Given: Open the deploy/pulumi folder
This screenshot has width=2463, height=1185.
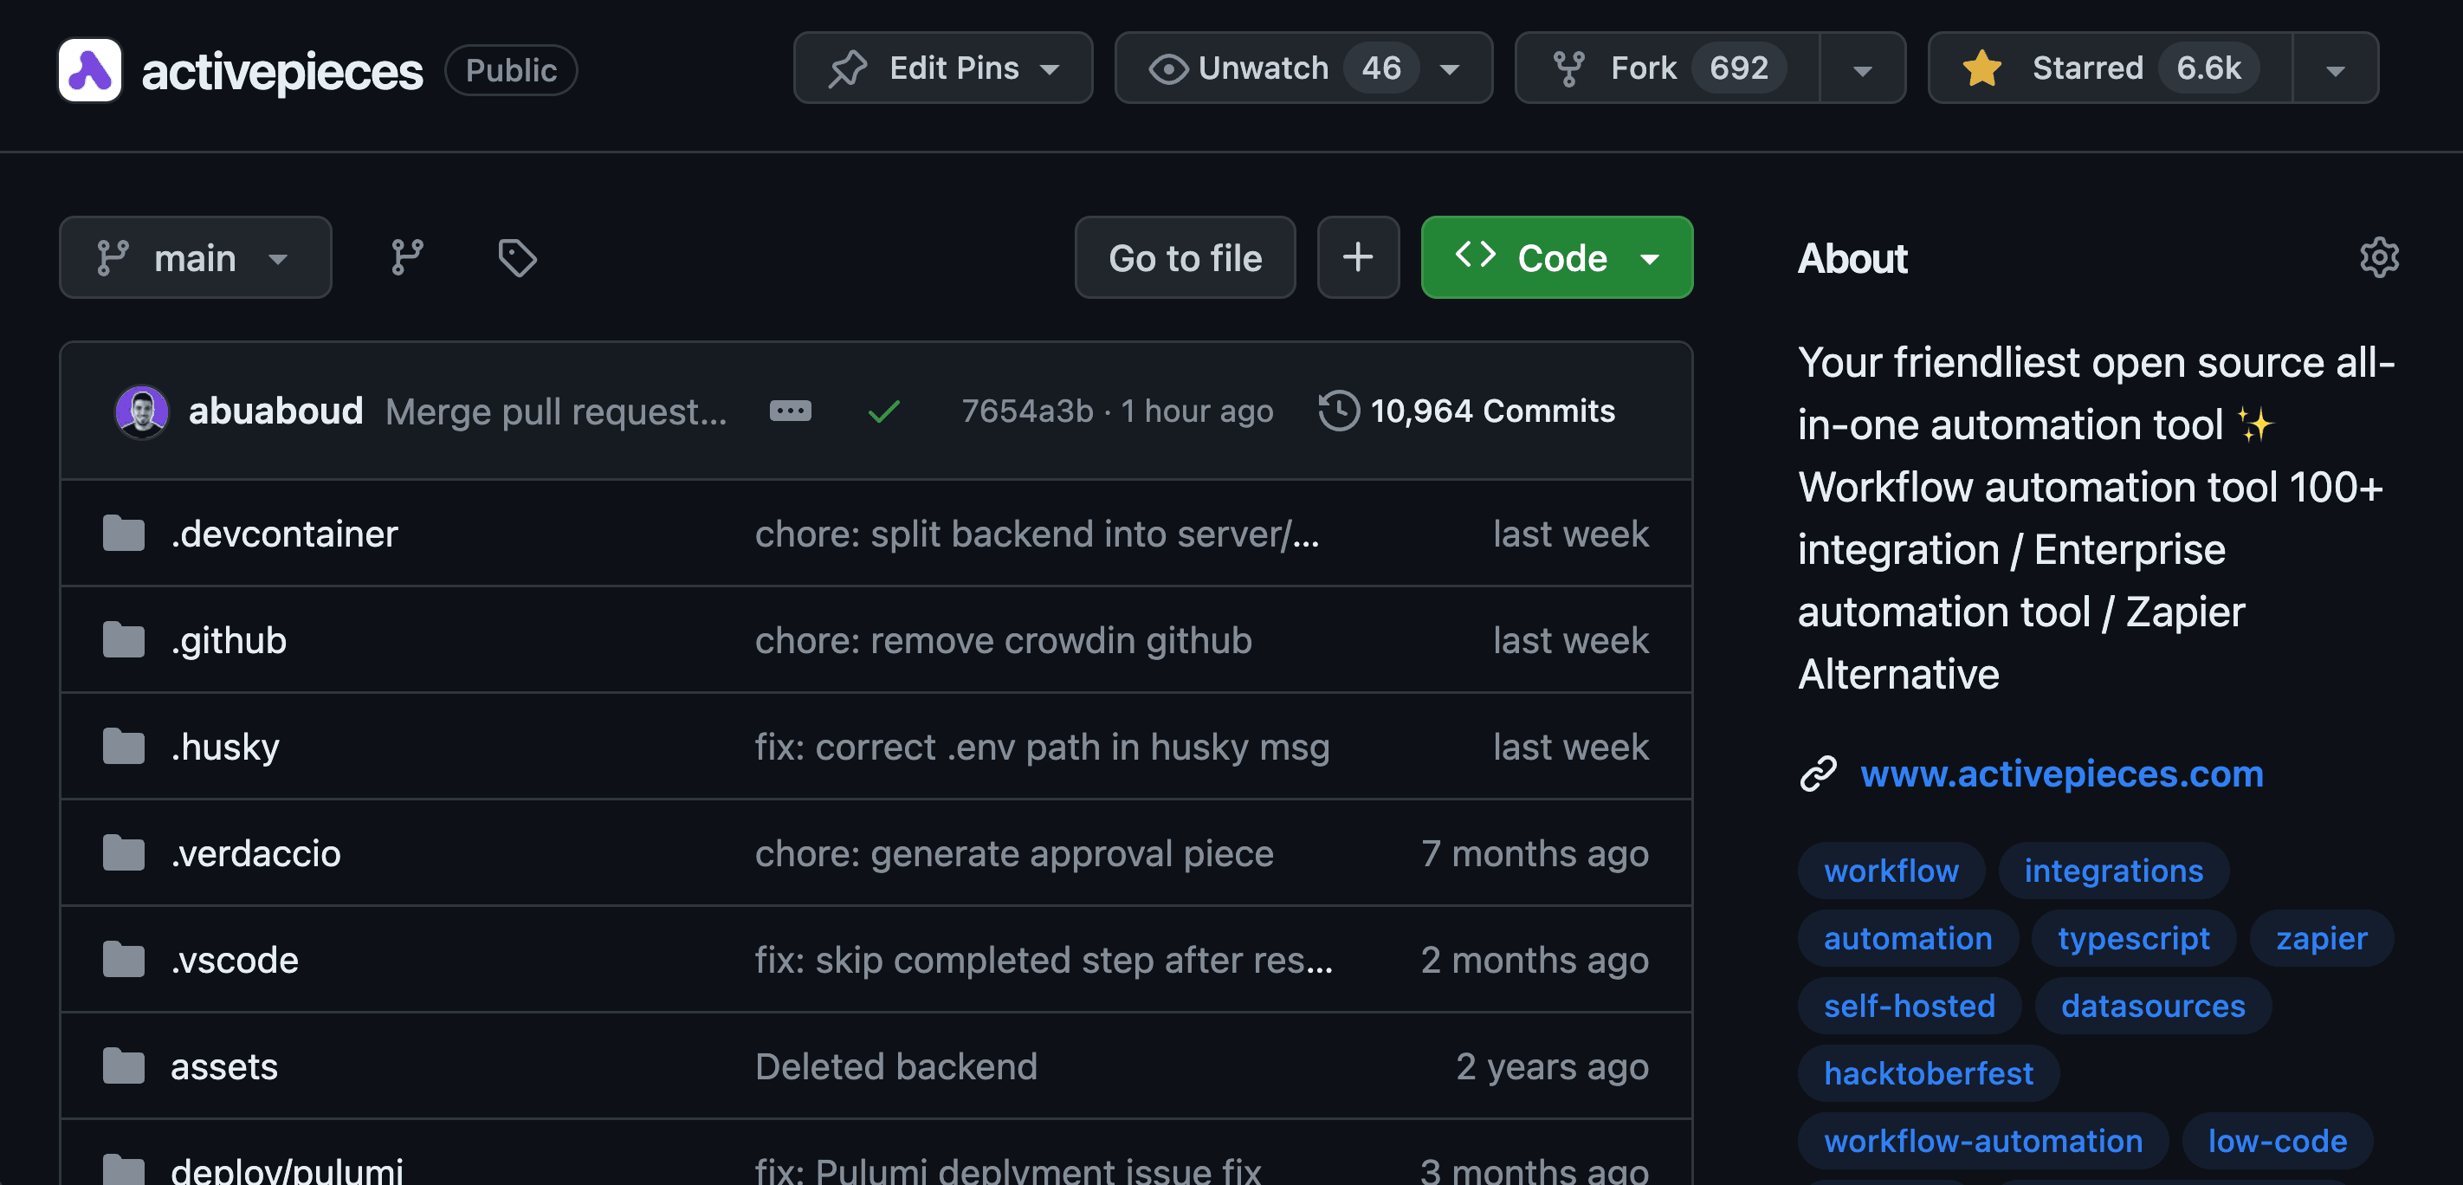Looking at the screenshot, I should coord(287,1170).
